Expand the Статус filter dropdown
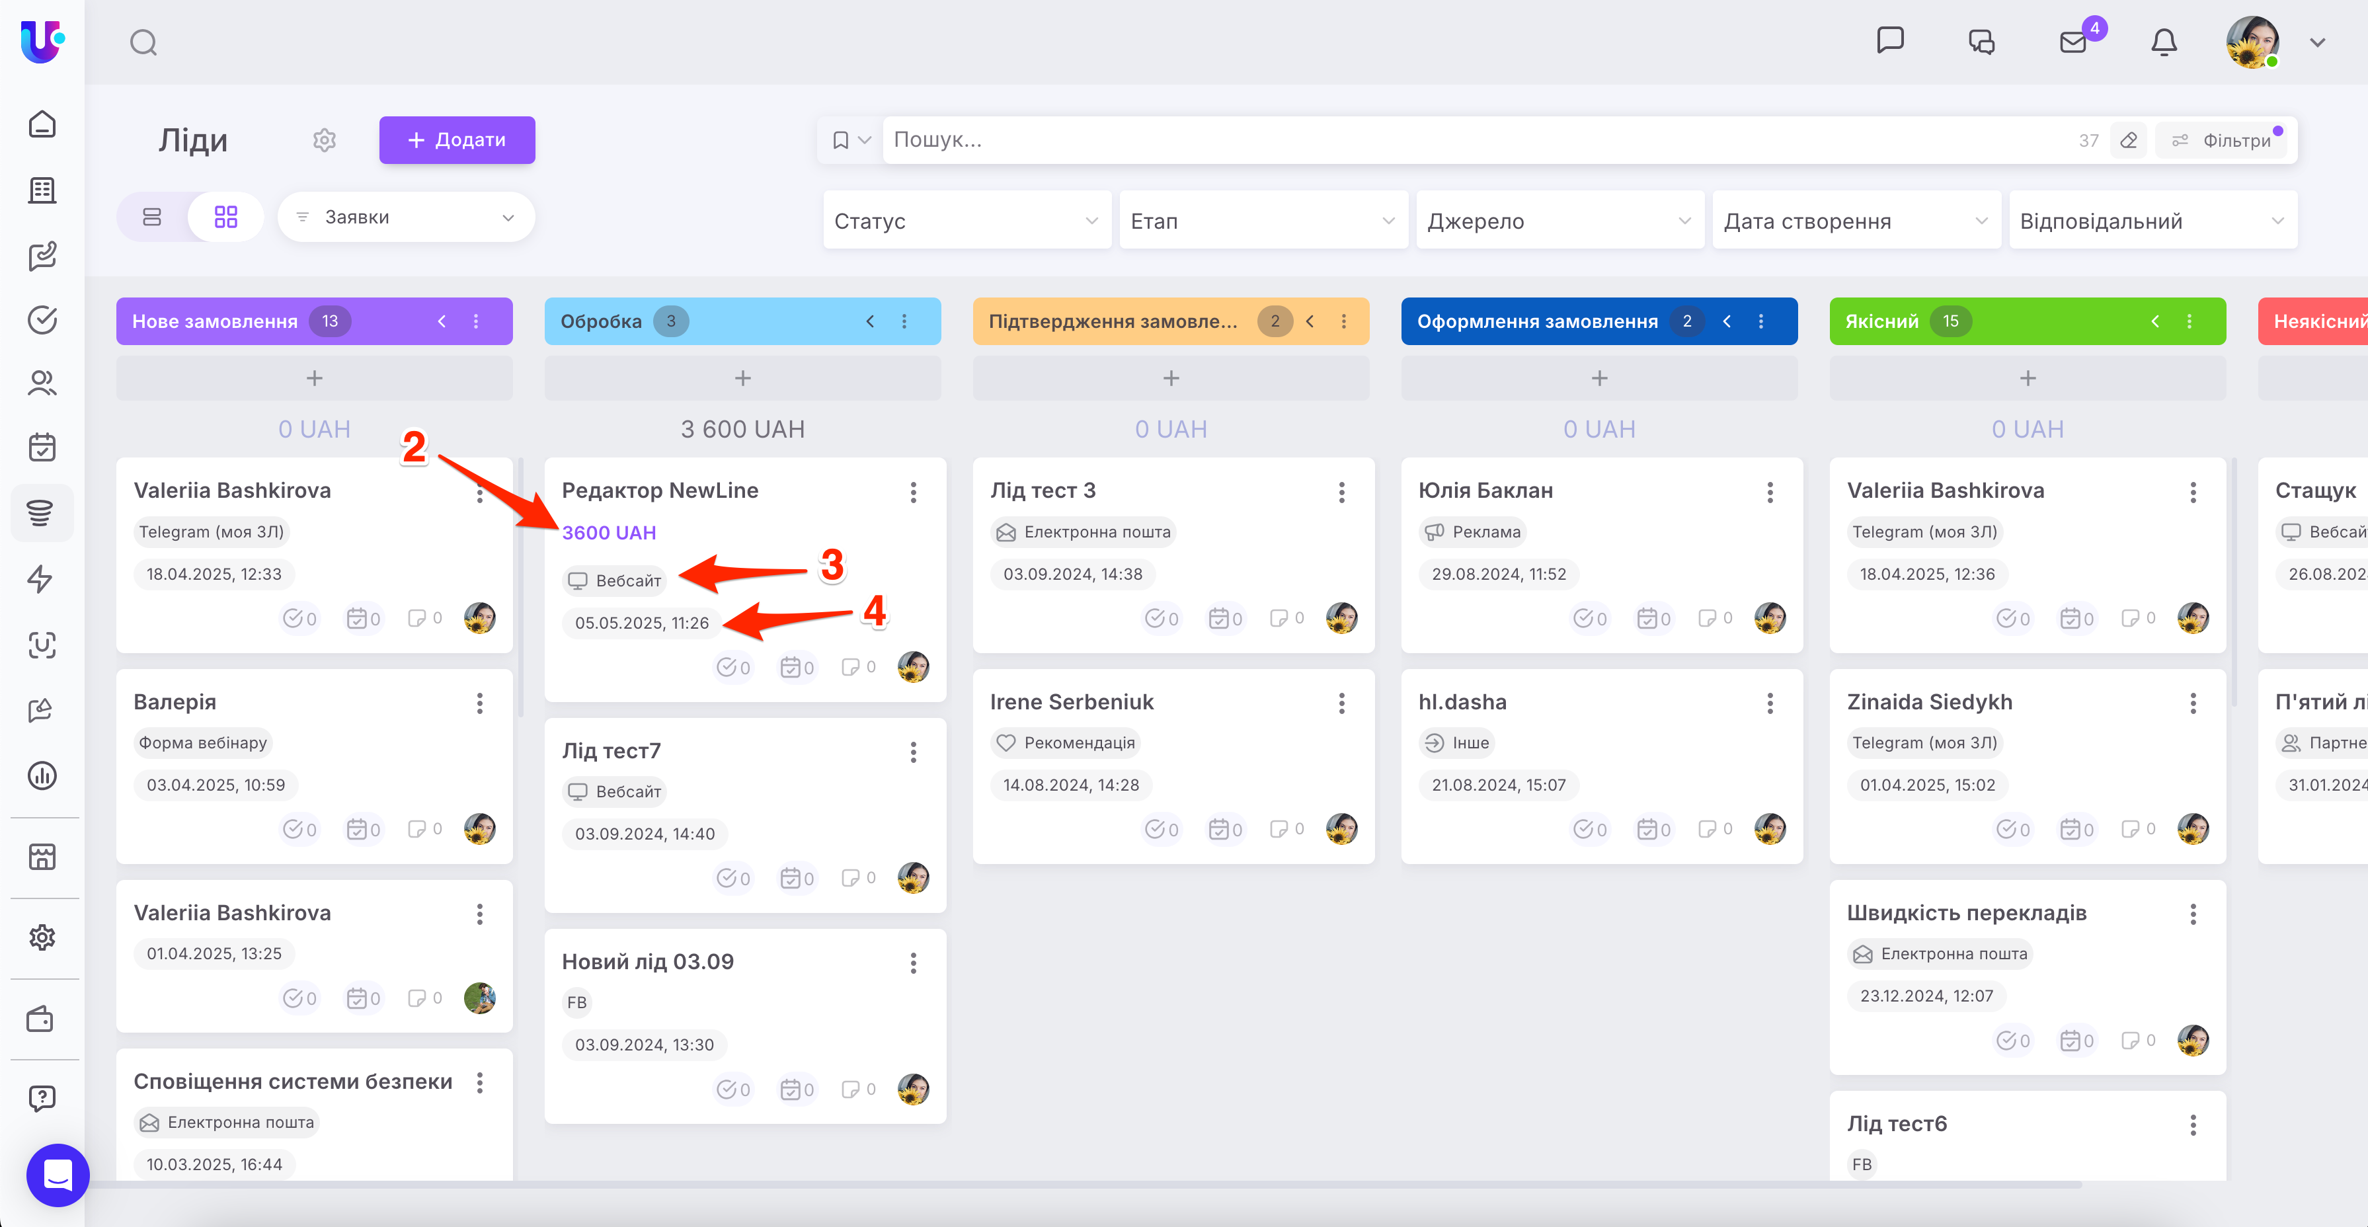Viewport: 2368px width, 1227px height. point(966,221)
